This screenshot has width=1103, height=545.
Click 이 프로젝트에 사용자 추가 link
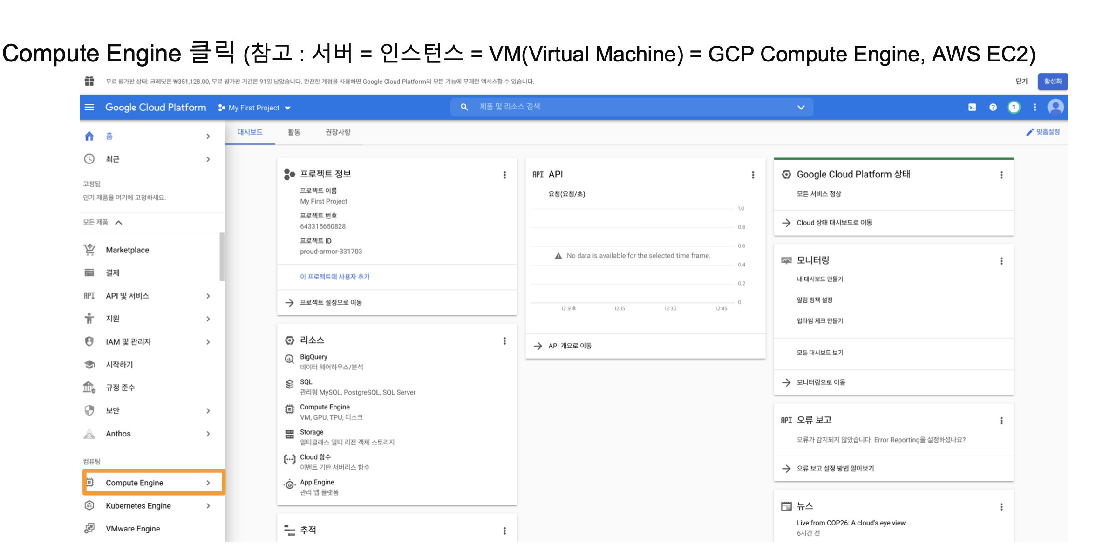click(334, 277)
